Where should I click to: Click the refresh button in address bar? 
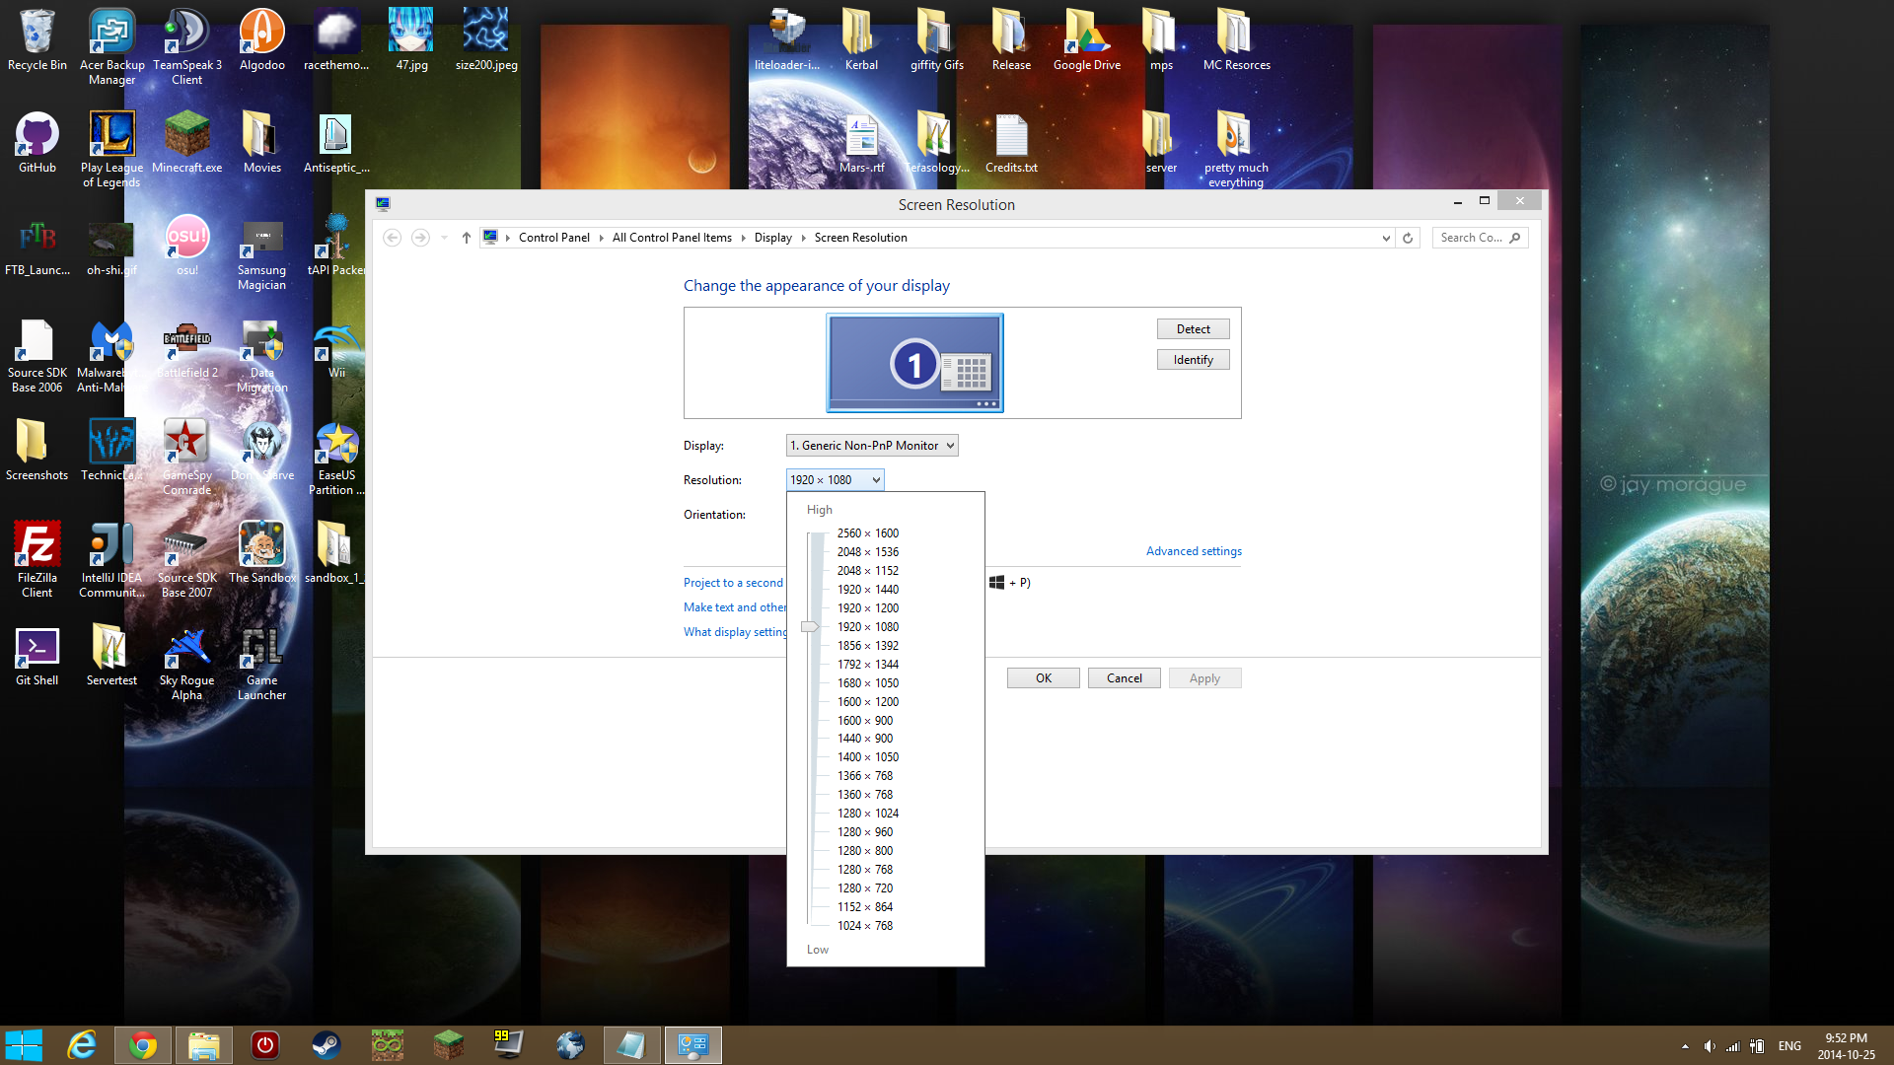click(x=1408, y=238)
